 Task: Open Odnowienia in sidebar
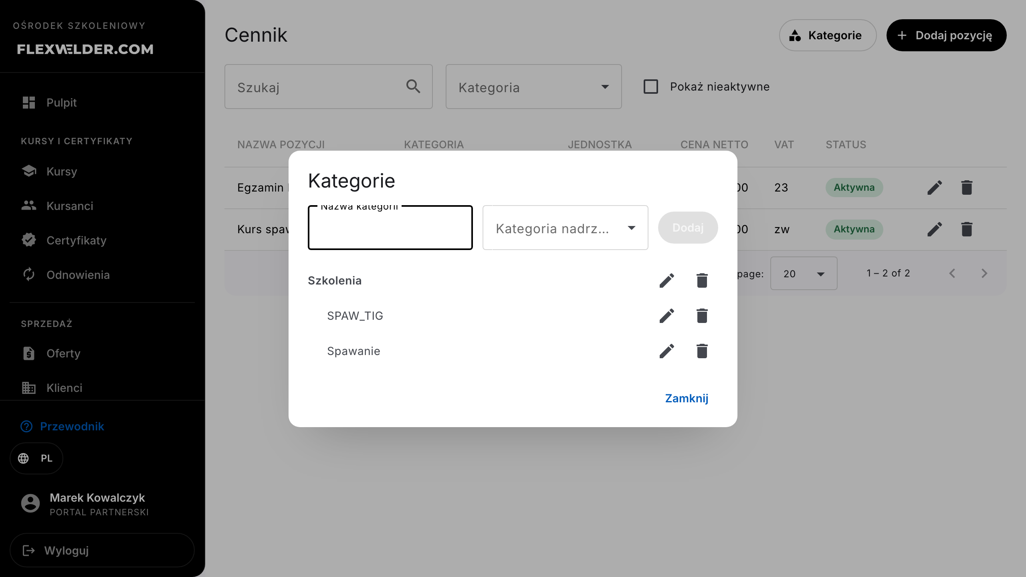102,275
